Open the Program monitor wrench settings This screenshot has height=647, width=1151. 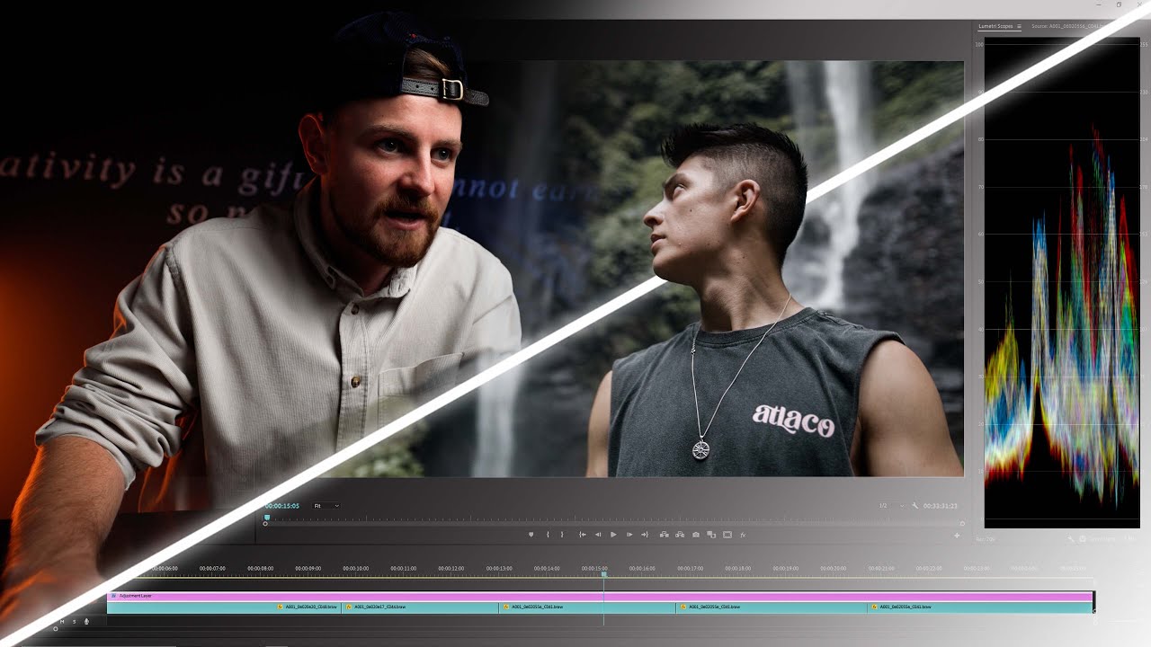[915, 506]
